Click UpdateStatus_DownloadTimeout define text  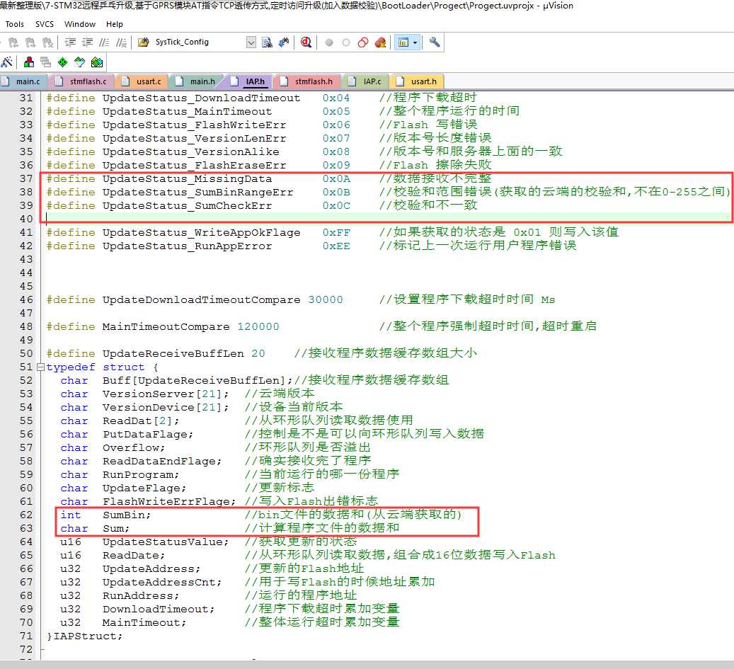pos(201,98)
